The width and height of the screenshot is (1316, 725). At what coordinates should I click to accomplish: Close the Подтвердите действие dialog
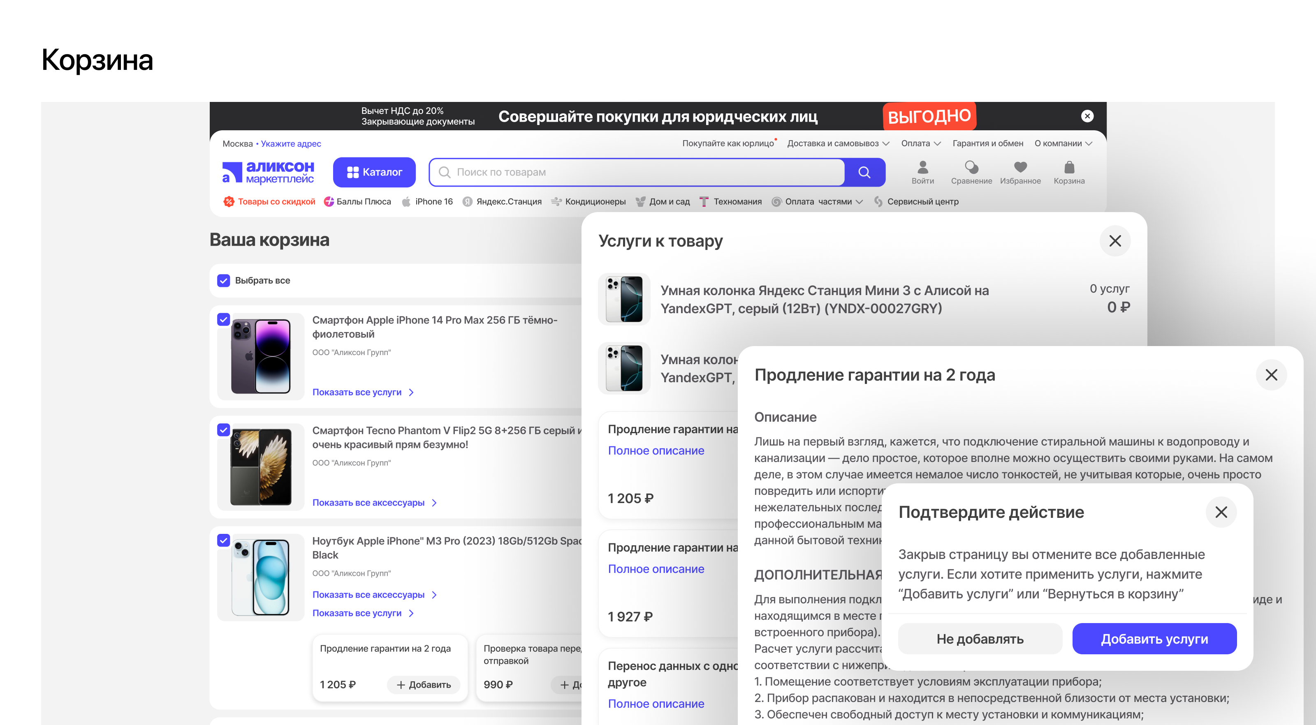[x=1221, y=512]
